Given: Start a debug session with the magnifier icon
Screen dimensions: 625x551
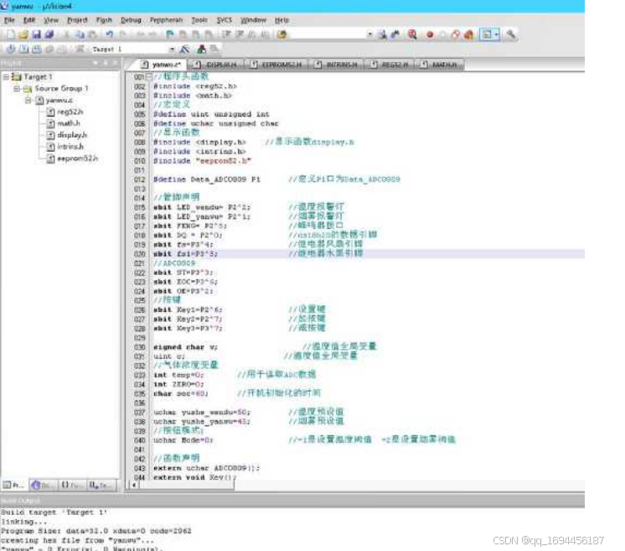Looking at the screenshot, I should [412, 34].
